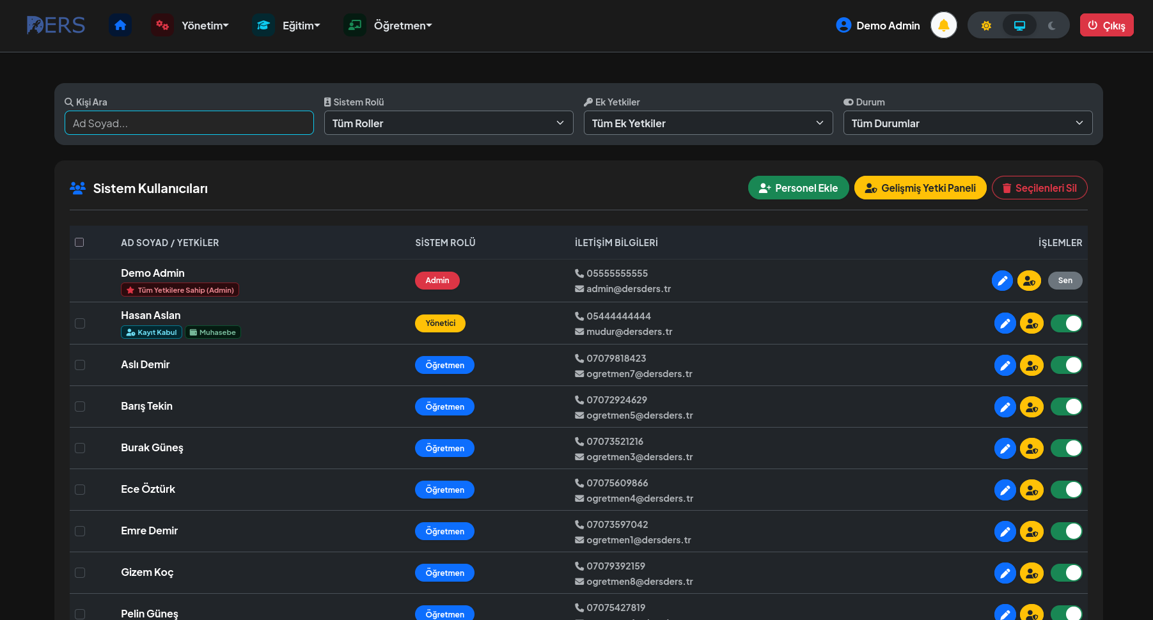Disable Burak Güneş's active status switch

[x=1066, y=448]
